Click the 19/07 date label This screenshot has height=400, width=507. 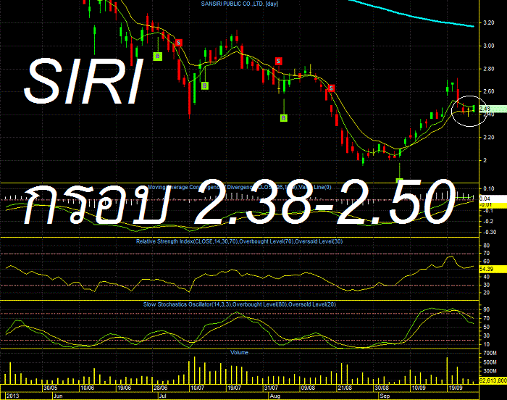pyautogui.click(x=235, y=388)
